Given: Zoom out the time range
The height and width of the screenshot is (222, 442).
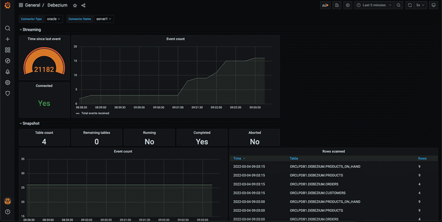Looking at the screenshot, I should pos(398,5).
